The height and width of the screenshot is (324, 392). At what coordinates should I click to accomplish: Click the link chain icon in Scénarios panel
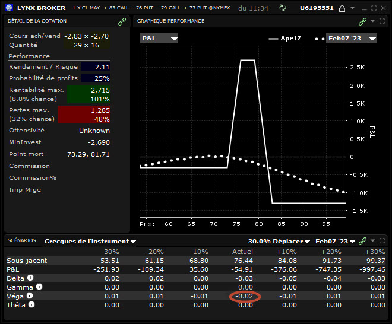click(x=362, y=241)
